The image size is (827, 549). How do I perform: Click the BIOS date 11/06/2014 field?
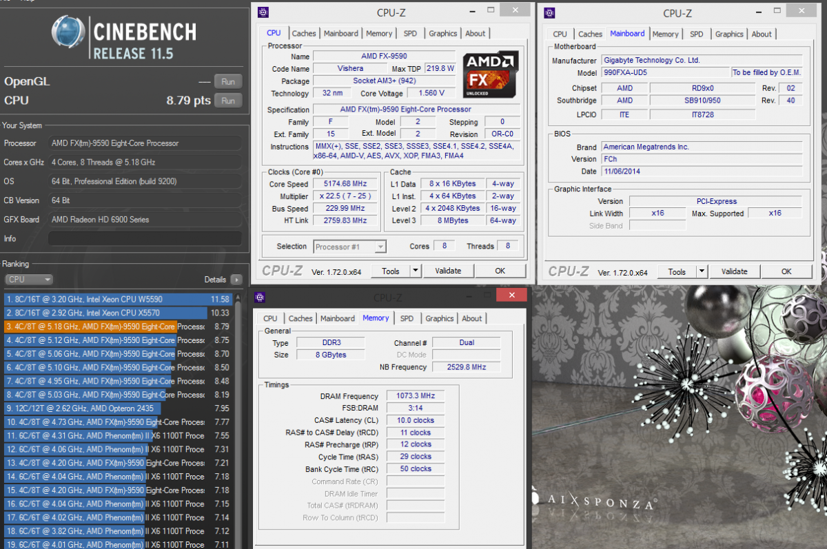point(701,172)
